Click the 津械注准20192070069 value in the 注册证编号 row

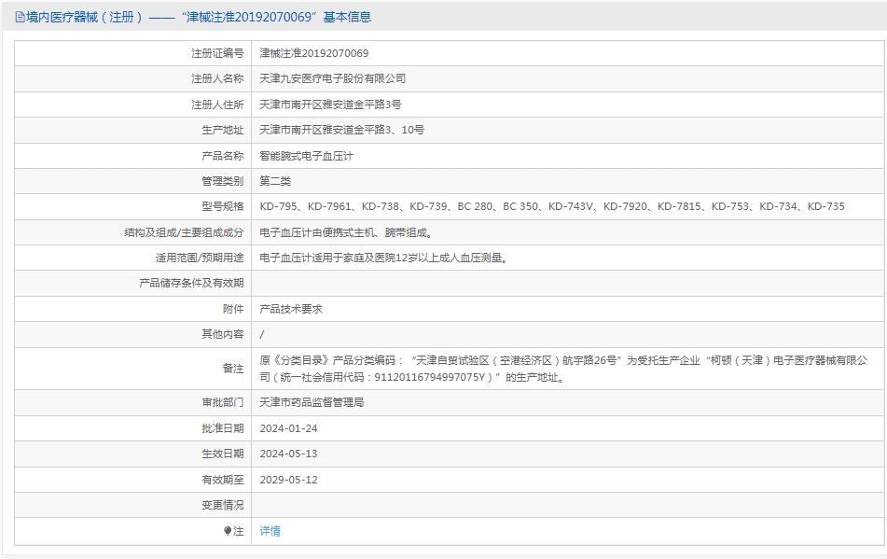tap(314, 53)
